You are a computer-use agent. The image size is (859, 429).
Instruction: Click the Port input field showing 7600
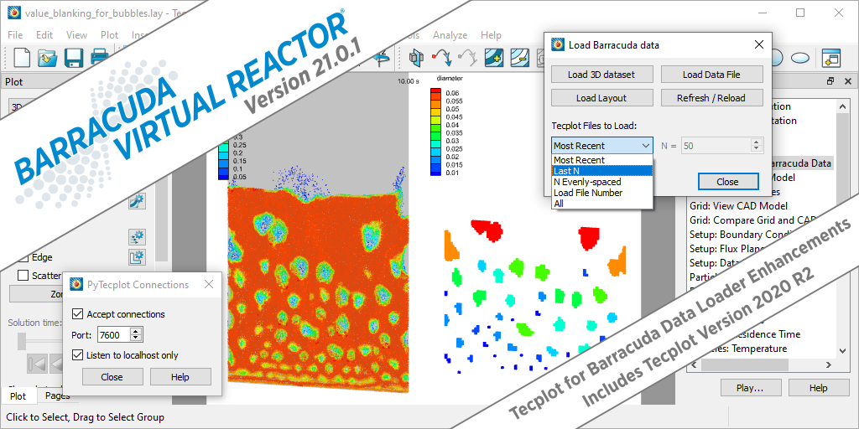[114, 334]
